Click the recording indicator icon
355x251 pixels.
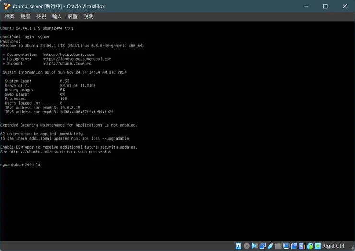pos(294,246)
